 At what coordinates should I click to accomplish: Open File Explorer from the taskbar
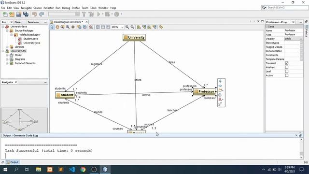pos(39,170)
